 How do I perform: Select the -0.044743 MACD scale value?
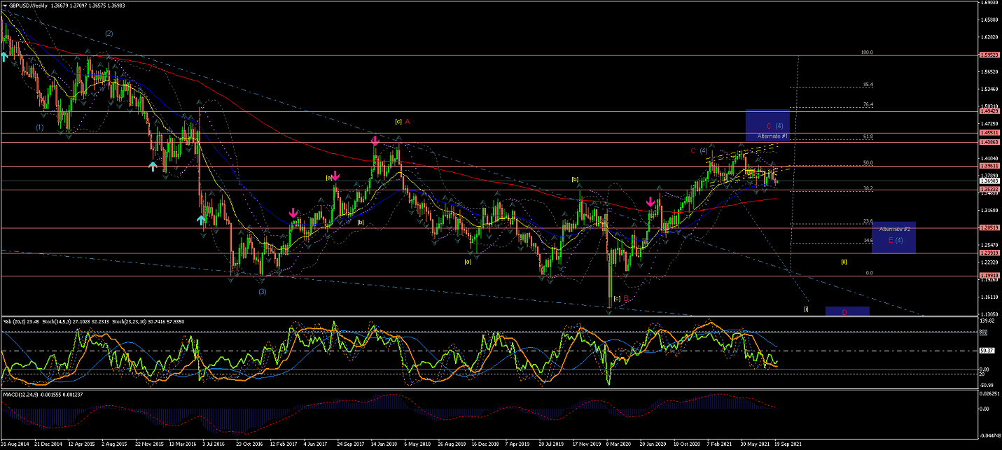click(x=989, y=435)
